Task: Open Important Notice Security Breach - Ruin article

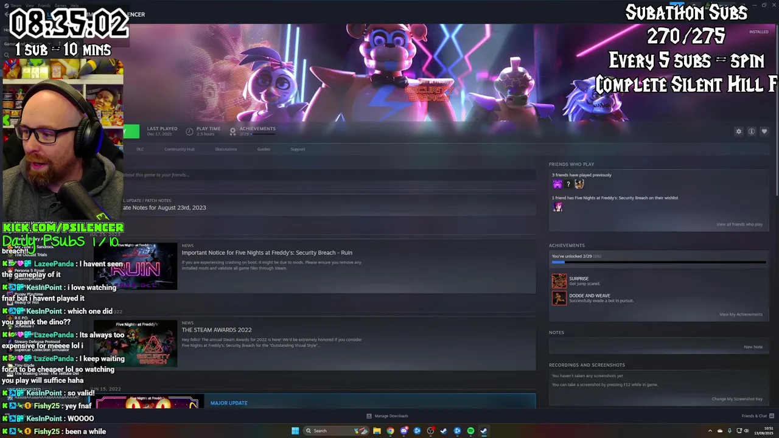Action: [x=267, y=252]
